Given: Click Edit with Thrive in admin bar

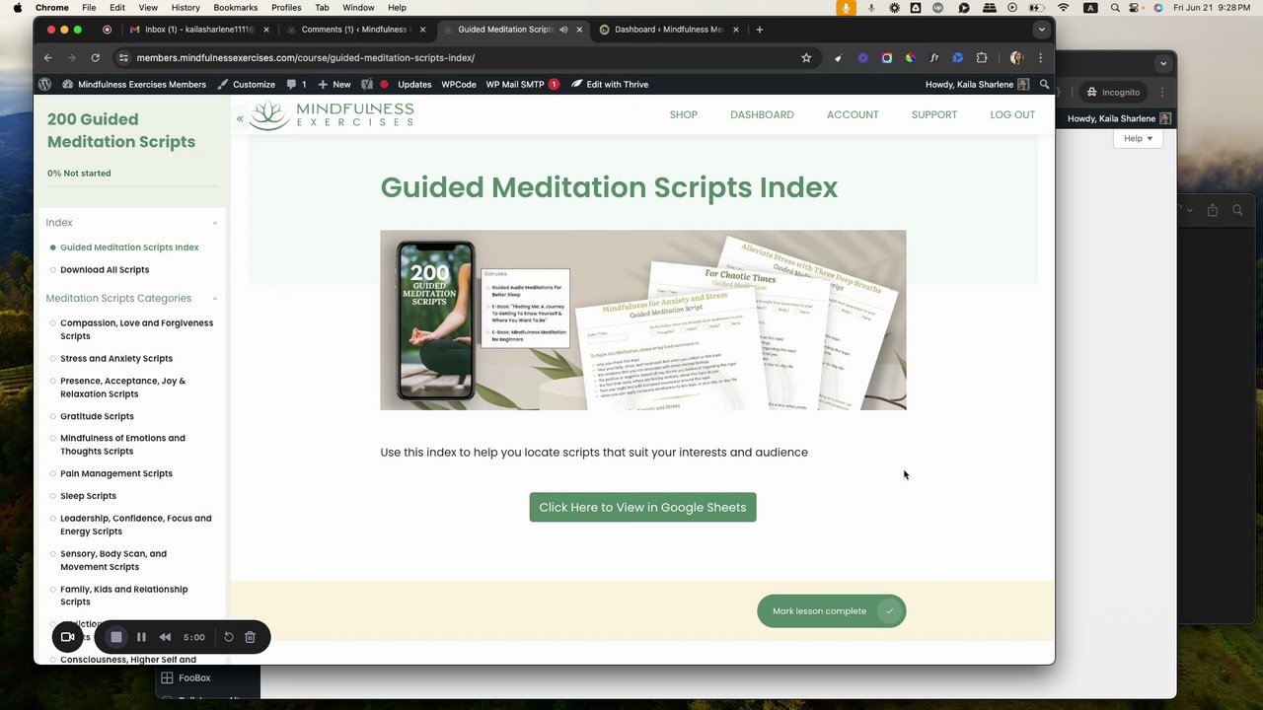Looking at the screenshot, I should (x=610, y=85).
